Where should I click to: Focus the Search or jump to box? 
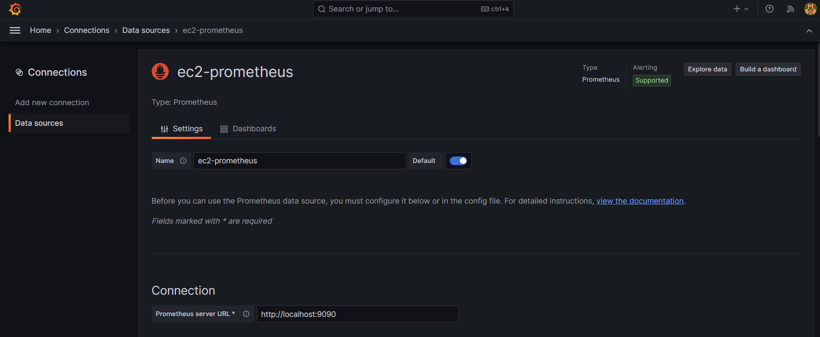tap(413, 9)
